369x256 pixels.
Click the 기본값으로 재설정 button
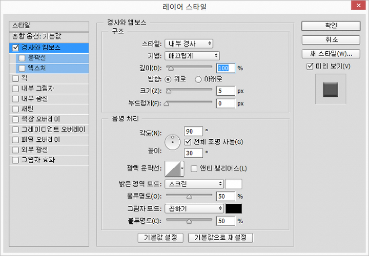click(x=220, y=238)
